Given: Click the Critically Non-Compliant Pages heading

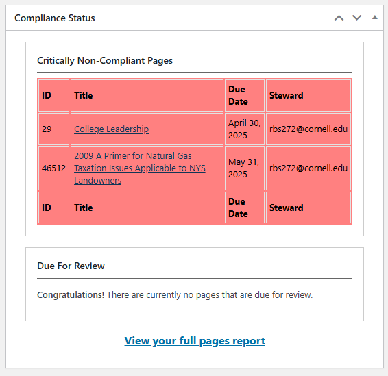Looking at the screenshot, I should click(105, 60).
